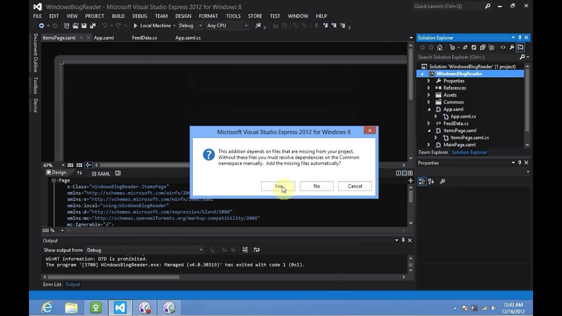Toggle the snap to gridlines icon
This screenshot has height=316, width=562.
(x=79, y=165)
